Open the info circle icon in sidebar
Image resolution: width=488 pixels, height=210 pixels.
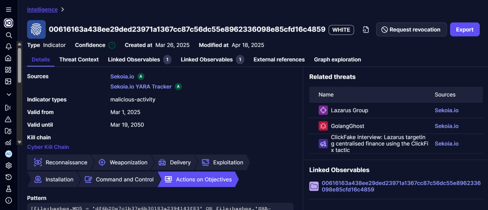pyautogui.click(x=9, y=200)
